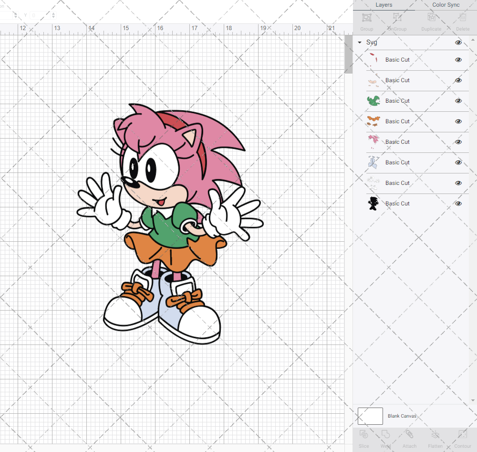The height and width of the screenshot is (452, 477).
Task: Switch to the Color Sync tab
Action: point(446,5)
